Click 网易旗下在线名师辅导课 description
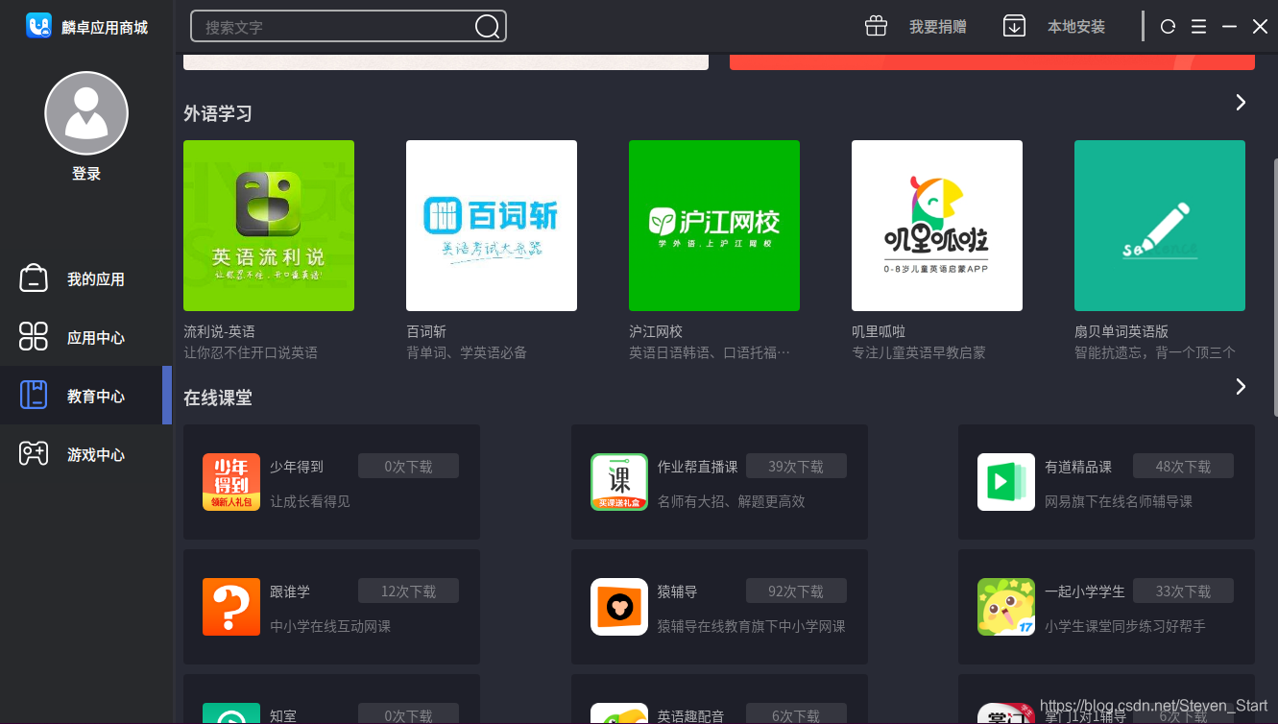The height and width of the screenshot is (724, 1278). click(x=1119, y=501)
